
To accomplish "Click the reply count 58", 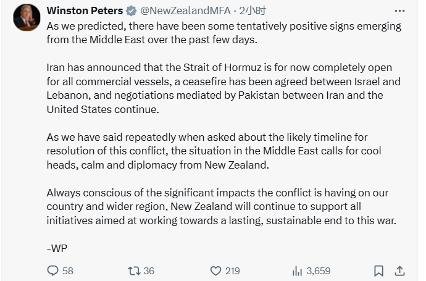I will (68, 271).
